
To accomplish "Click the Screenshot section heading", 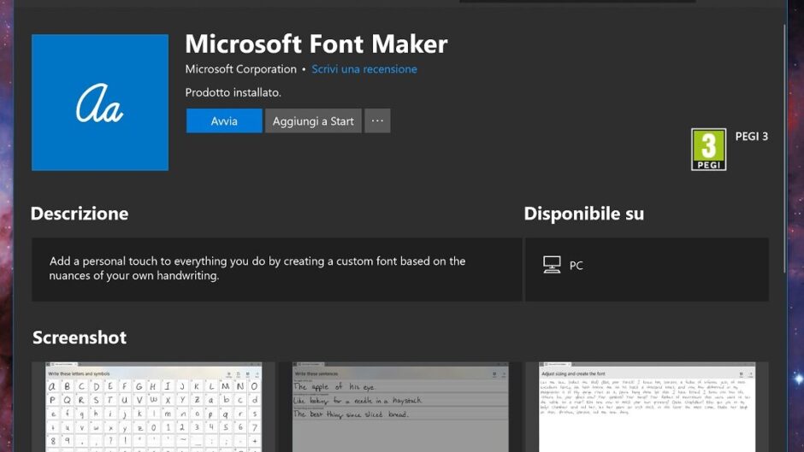I will 80,338.
